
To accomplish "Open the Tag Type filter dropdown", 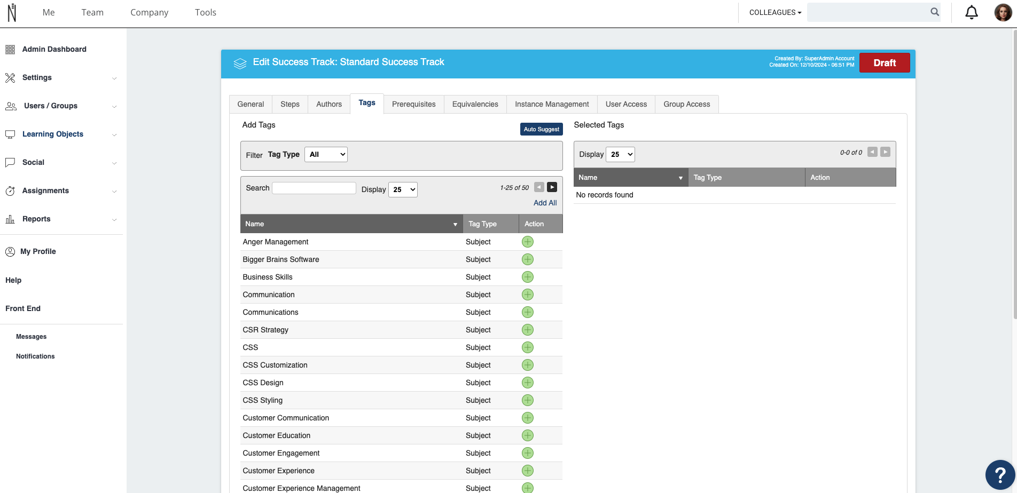I will (326, 154).
